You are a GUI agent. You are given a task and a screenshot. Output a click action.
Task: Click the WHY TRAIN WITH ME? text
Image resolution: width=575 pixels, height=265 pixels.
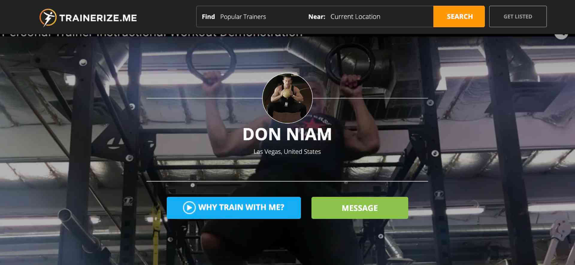pyautogui.click(x=241, y=207)
